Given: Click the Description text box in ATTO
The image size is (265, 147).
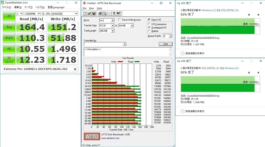Looking at the screenshot, I should click(x=126, y=52).
